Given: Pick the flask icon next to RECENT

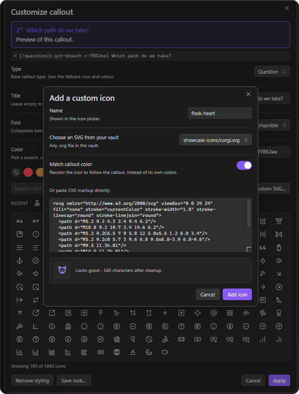Looking at the screenshot, I should click(x=37, y=203).
